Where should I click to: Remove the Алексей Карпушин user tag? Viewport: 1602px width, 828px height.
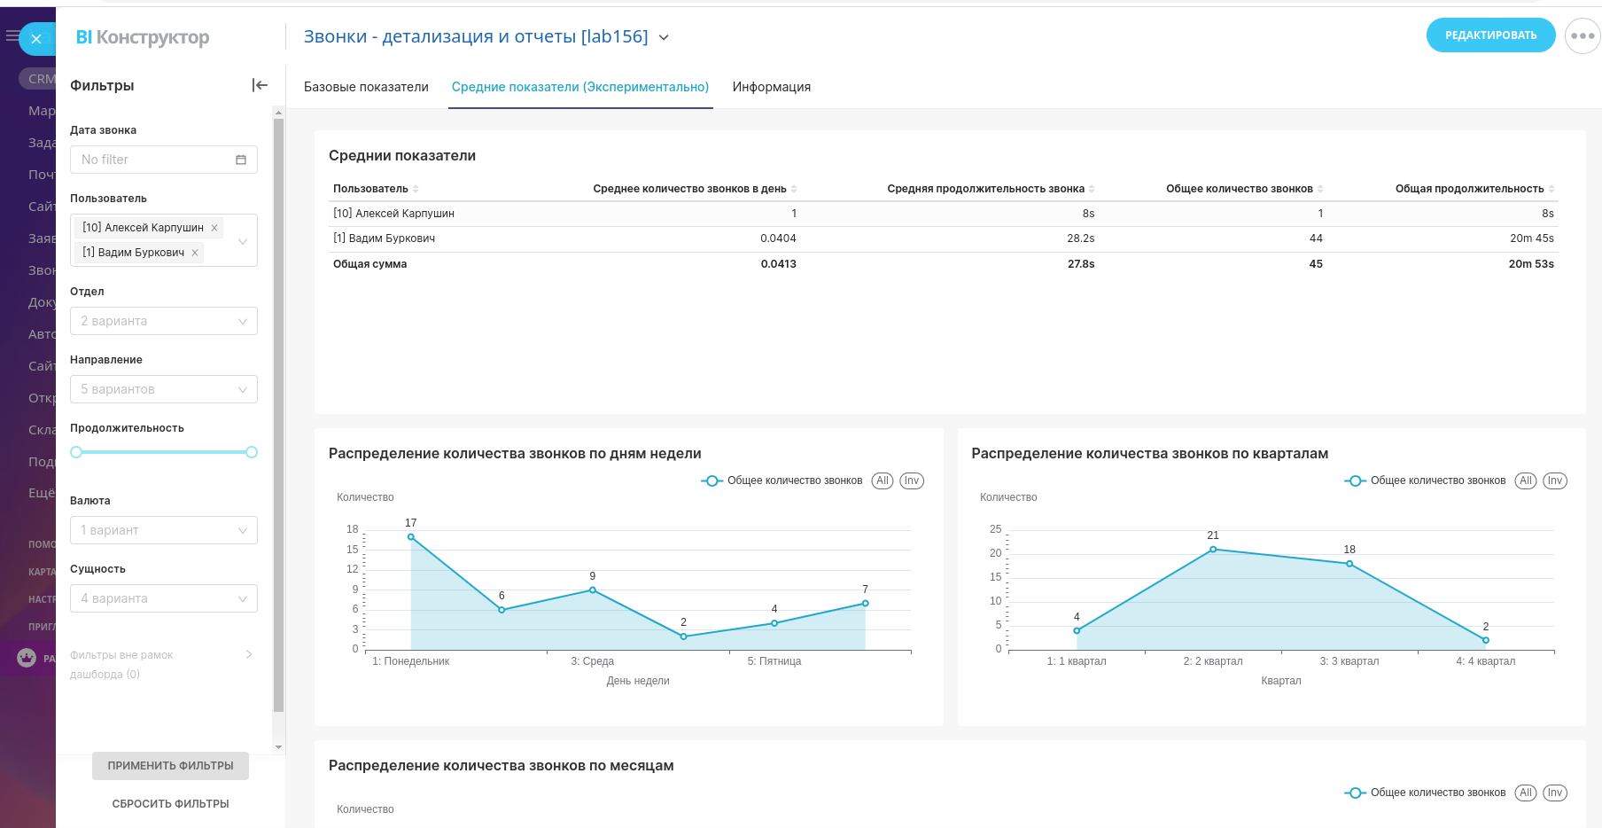(214, 228)
